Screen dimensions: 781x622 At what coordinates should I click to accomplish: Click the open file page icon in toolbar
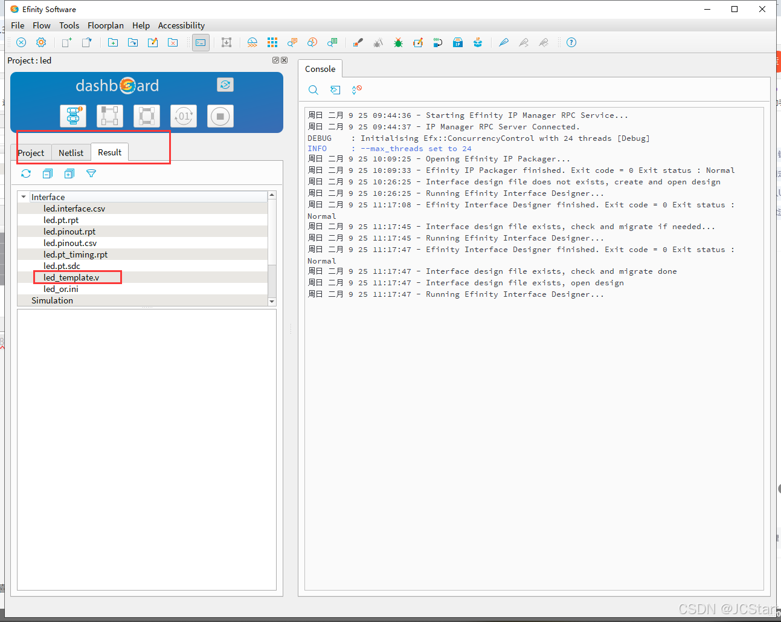[x=86, y=42]
